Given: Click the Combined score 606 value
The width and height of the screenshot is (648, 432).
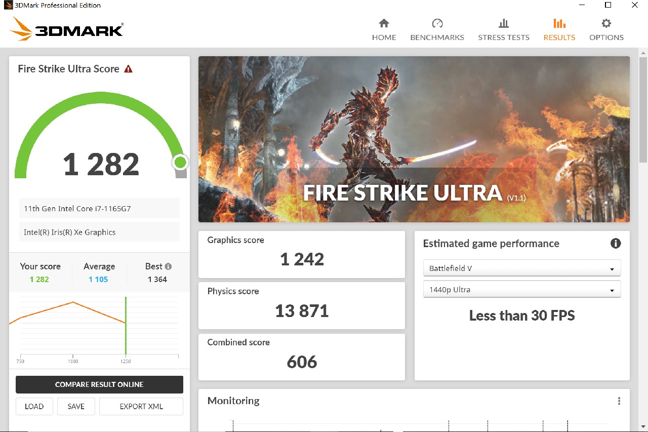Looking at the screenshot, I should 302,362.
